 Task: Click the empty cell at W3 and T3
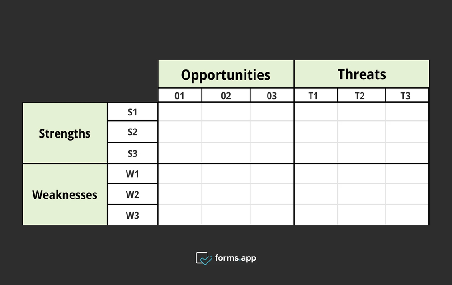pos(407,215)
